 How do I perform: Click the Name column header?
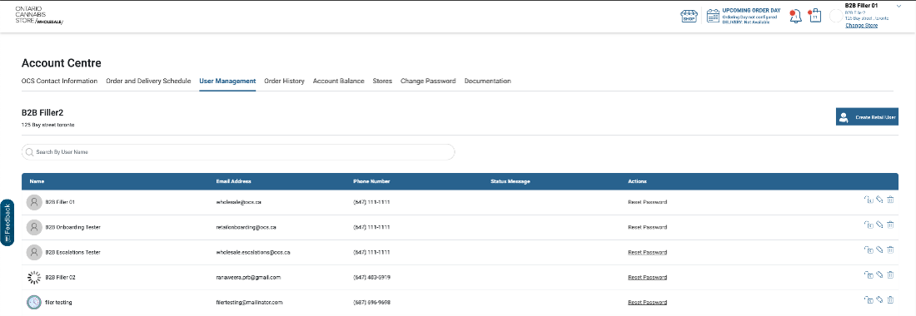pos(37,181)
